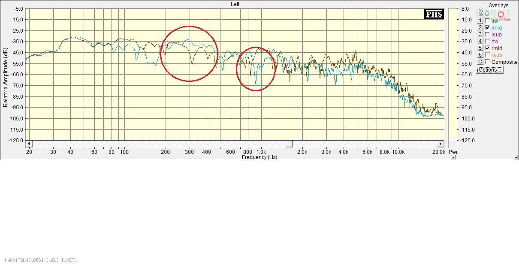The height and width of the screenshot is (264, 519).
Task: Click the PHS badge on the graph
Action: pyautogui.click(x=434, y=14)
